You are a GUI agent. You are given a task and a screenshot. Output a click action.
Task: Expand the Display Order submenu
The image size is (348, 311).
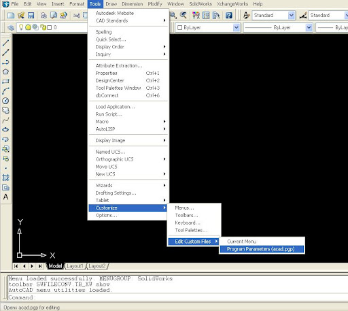pyautogui.click(x=128, y=47)
